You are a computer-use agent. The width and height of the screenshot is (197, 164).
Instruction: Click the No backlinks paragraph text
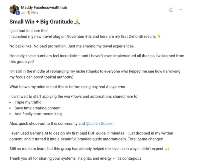pyautogui.click(x=71, y=46)
